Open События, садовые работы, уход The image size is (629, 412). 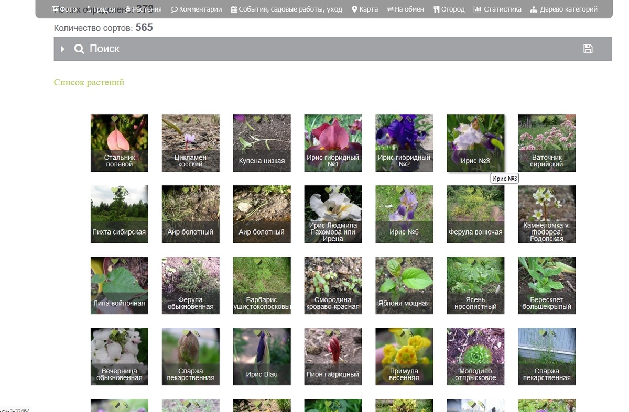click(287, 9)
